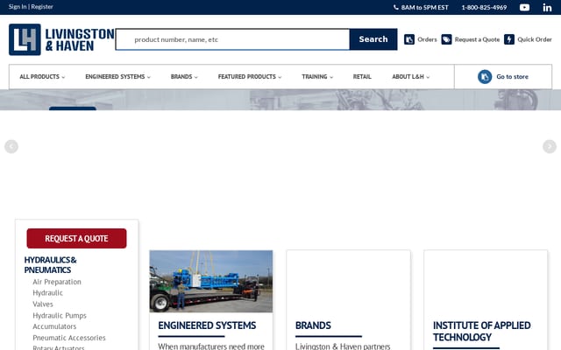Click the phone icon beside business hours
561x350 pixels.
click(x=395, y=7)
